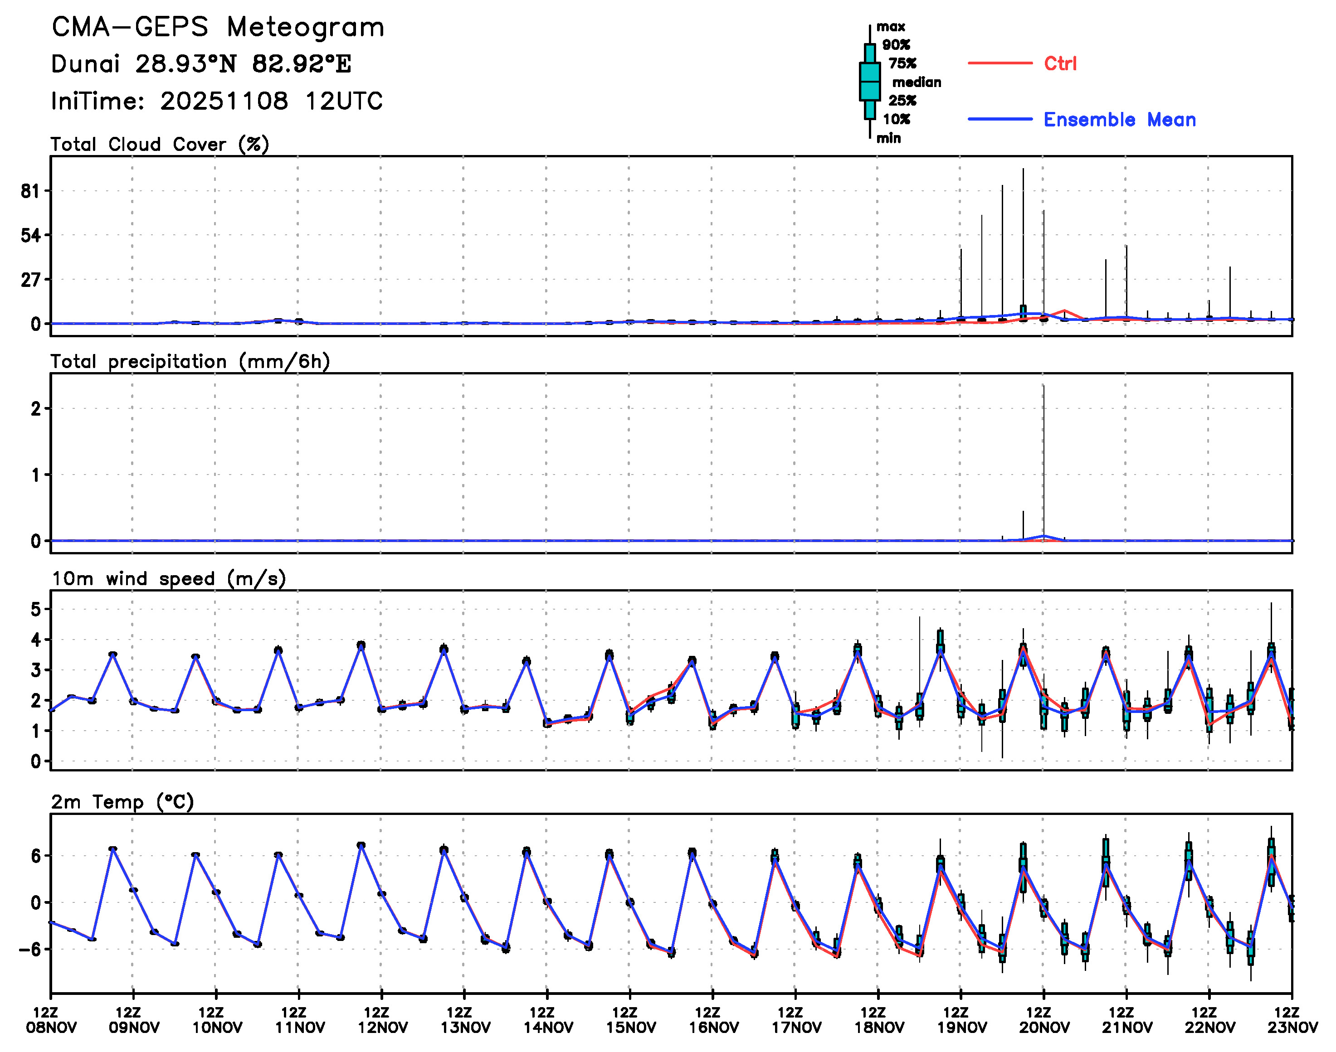The width and height of the screenshot is (1336, 1052).
Task: Click the 2m Temp panel title
Action: [122, 802]
